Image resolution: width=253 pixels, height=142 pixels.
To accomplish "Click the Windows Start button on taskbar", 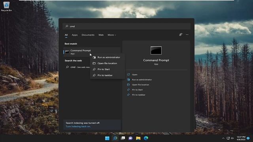I will coord(107,138).
